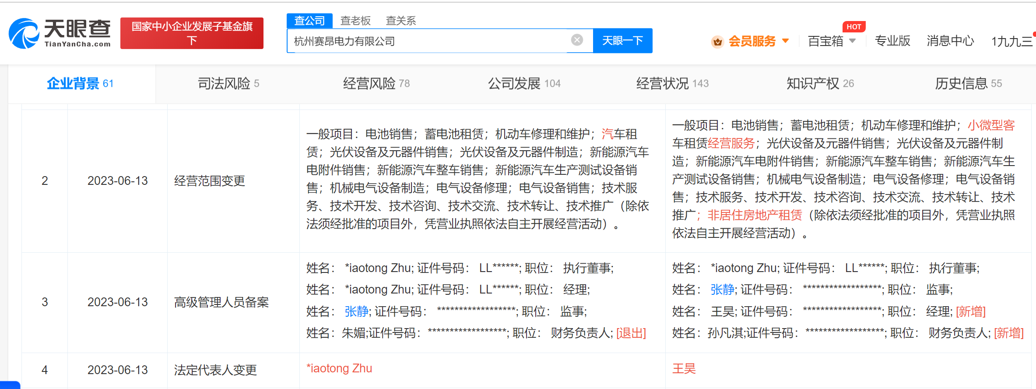Select the red *iaotong Zhu text in row 4
This screenshot has width=1036, height=389.
(339, 368)
